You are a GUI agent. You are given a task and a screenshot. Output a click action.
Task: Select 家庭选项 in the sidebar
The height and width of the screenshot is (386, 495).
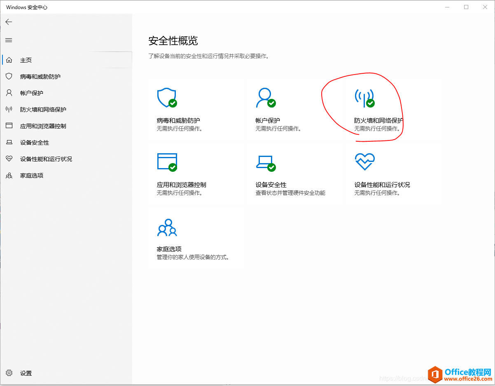pos(32,175)
